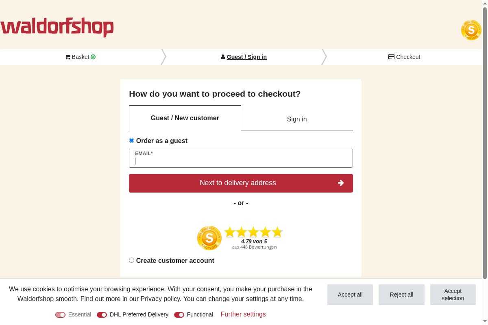Focus the Email input field

241,160
